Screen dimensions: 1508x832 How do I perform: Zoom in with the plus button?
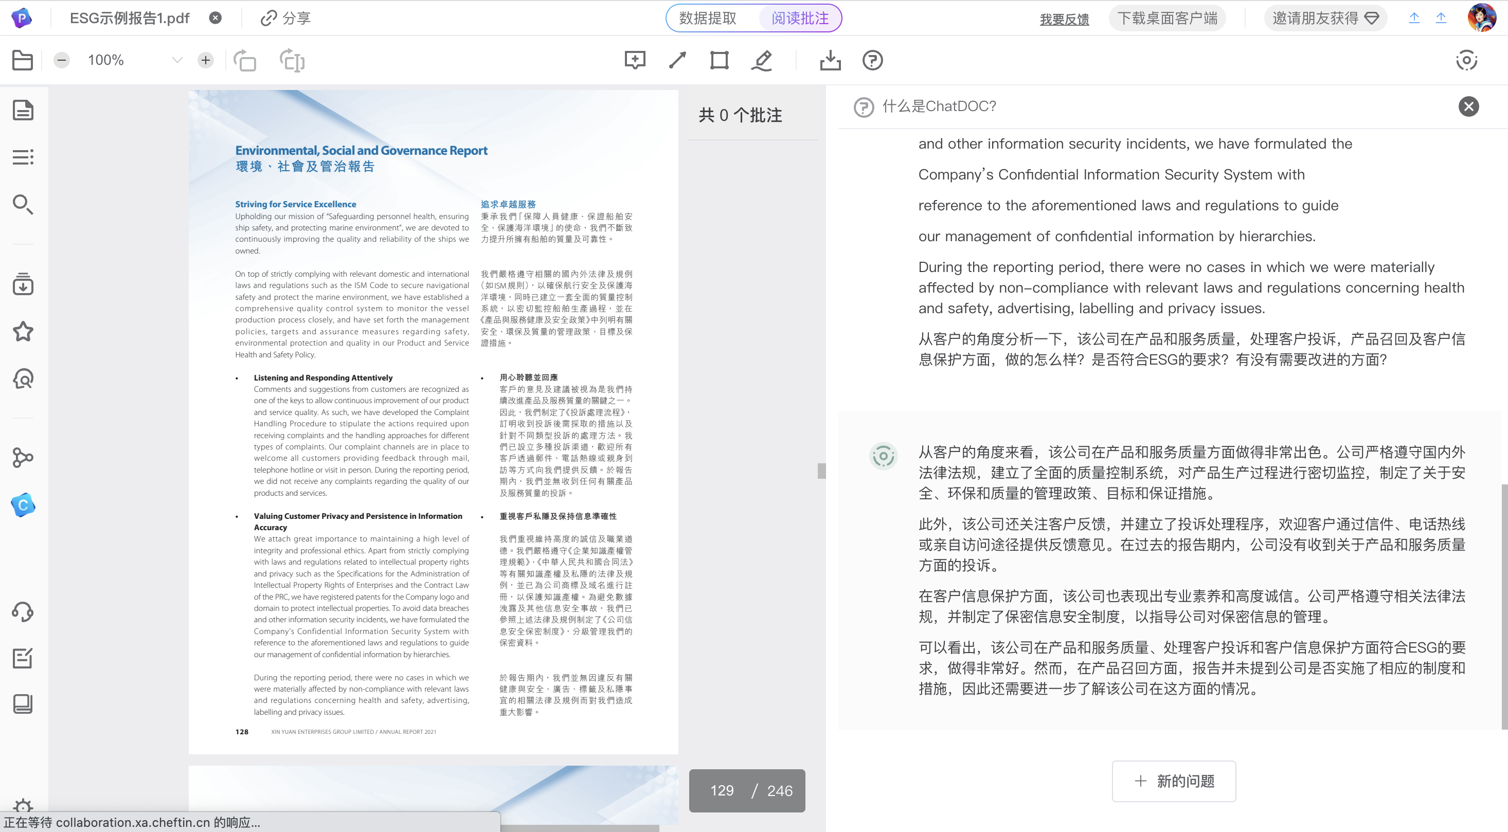pyautogui.click(x=206, y=60)
